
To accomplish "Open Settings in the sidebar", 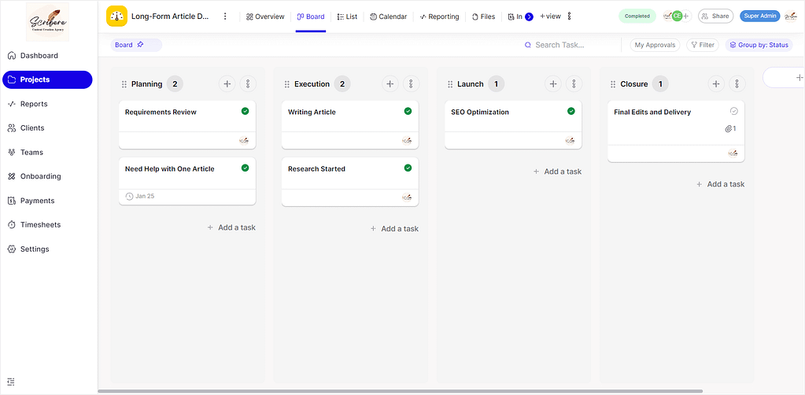I will [29, 249].
